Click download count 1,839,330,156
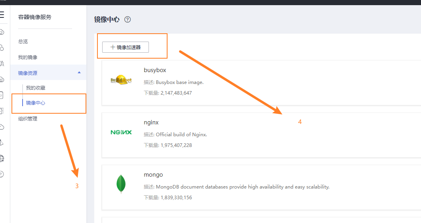Screen dimensions: 421x223 pyautogui.click(x=176, y=198)
